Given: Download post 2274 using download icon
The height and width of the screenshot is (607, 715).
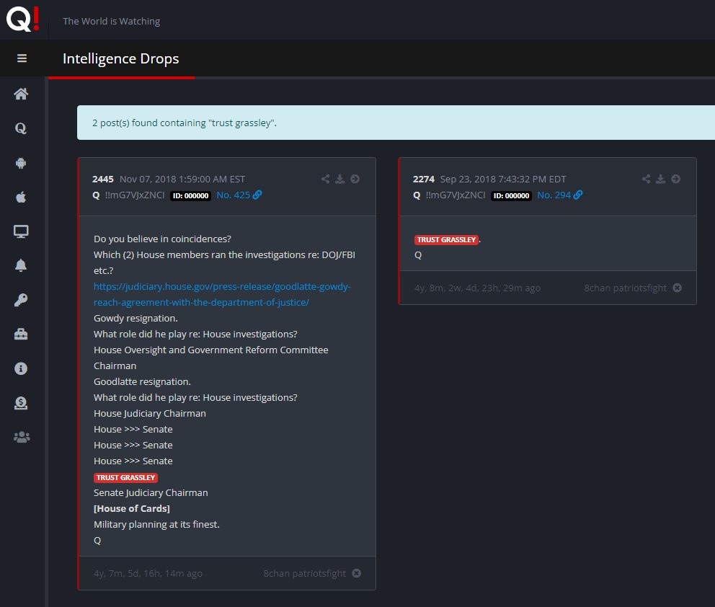Looking at the screenshot, I should point(661,179).
